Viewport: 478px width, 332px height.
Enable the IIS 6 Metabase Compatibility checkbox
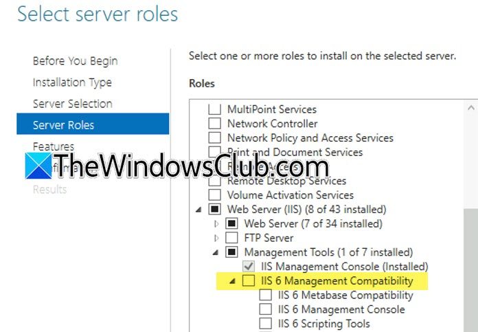(266, 295)
